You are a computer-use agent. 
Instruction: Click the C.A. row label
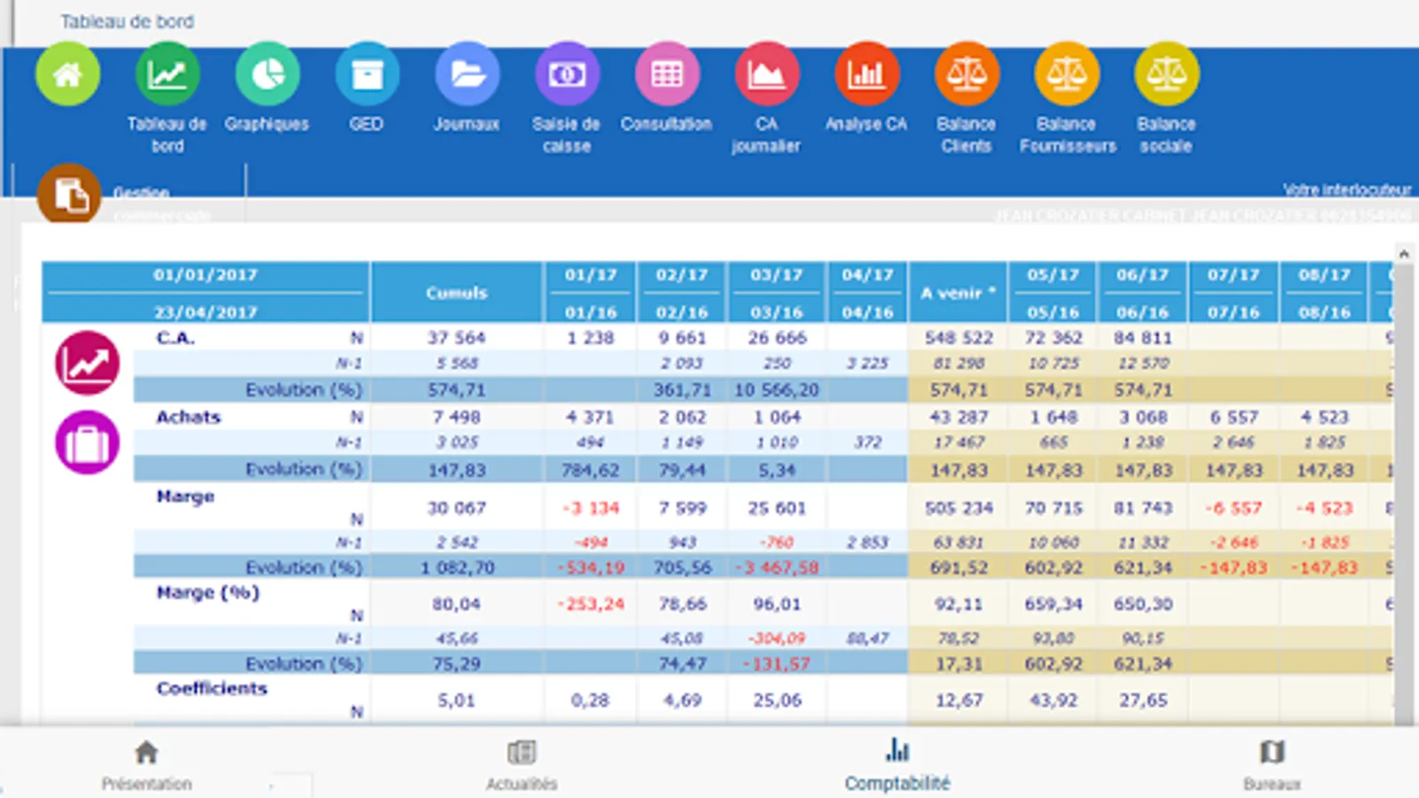[176, 338]
